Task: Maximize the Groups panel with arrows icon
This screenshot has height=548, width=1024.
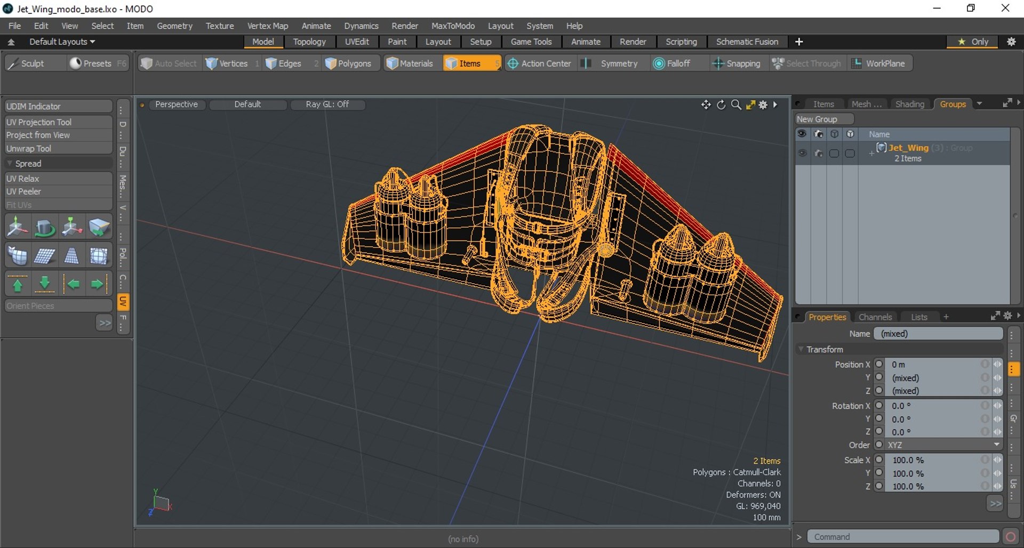Action: tap(1007, 103)
